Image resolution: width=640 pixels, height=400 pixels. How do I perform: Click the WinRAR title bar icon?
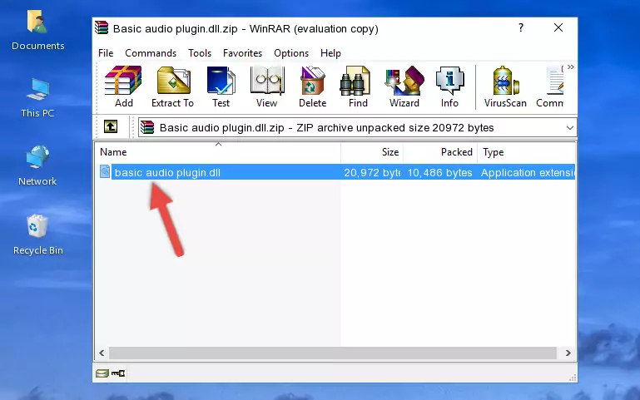coord(102,27)
